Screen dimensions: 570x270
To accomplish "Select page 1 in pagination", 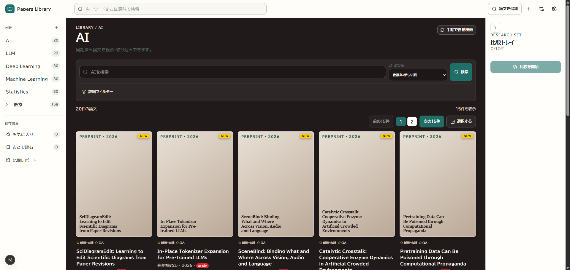I will coord(401,122).
